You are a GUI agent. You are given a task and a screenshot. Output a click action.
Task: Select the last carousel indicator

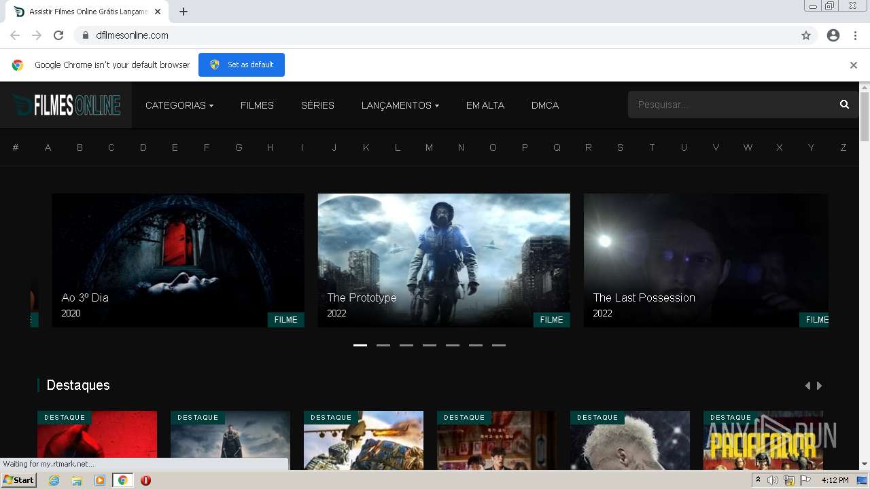pyautogui.click(x=499, y=345)
